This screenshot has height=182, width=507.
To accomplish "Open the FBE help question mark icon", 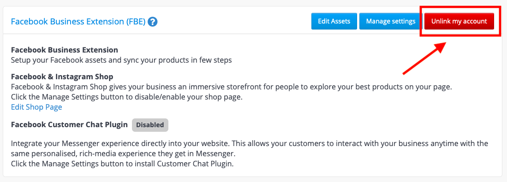I will (x=152, y=22).
